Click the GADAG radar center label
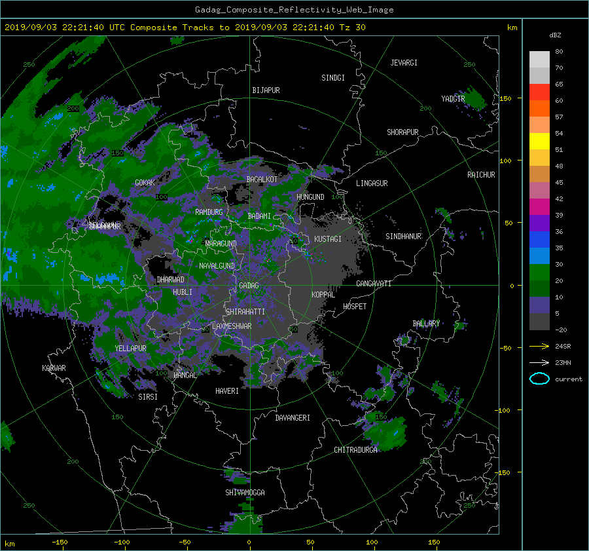Viewport: 589px width, 551px height. (x=249, y=286)
